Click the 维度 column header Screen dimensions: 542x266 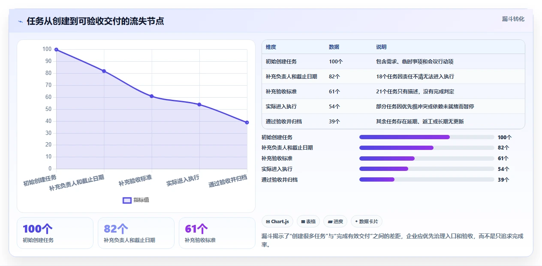tap(271, 47)
